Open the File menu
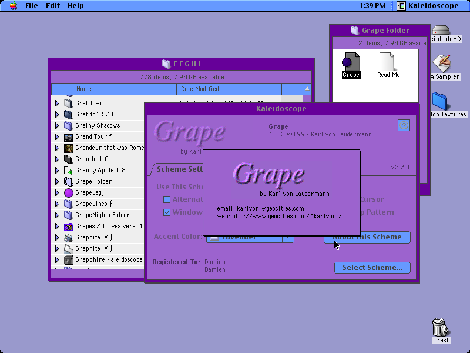The image size is (470, 353). [32, 6]
